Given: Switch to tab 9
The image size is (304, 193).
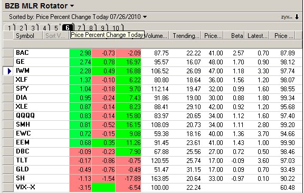Looking at the screenshot, I should click(102, 28).
